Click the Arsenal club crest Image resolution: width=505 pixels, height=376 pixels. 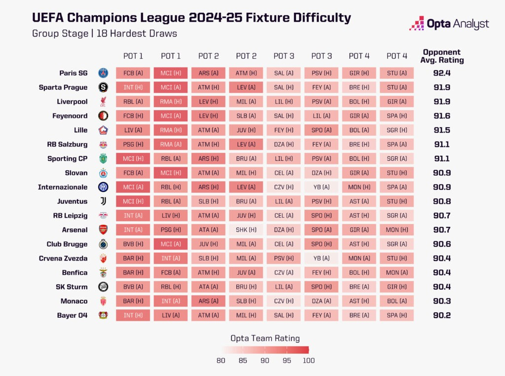(103, 230)
